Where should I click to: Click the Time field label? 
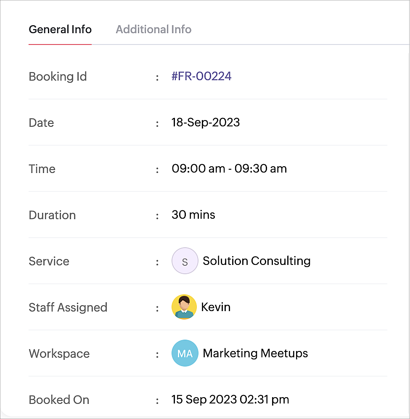[42, 169]
